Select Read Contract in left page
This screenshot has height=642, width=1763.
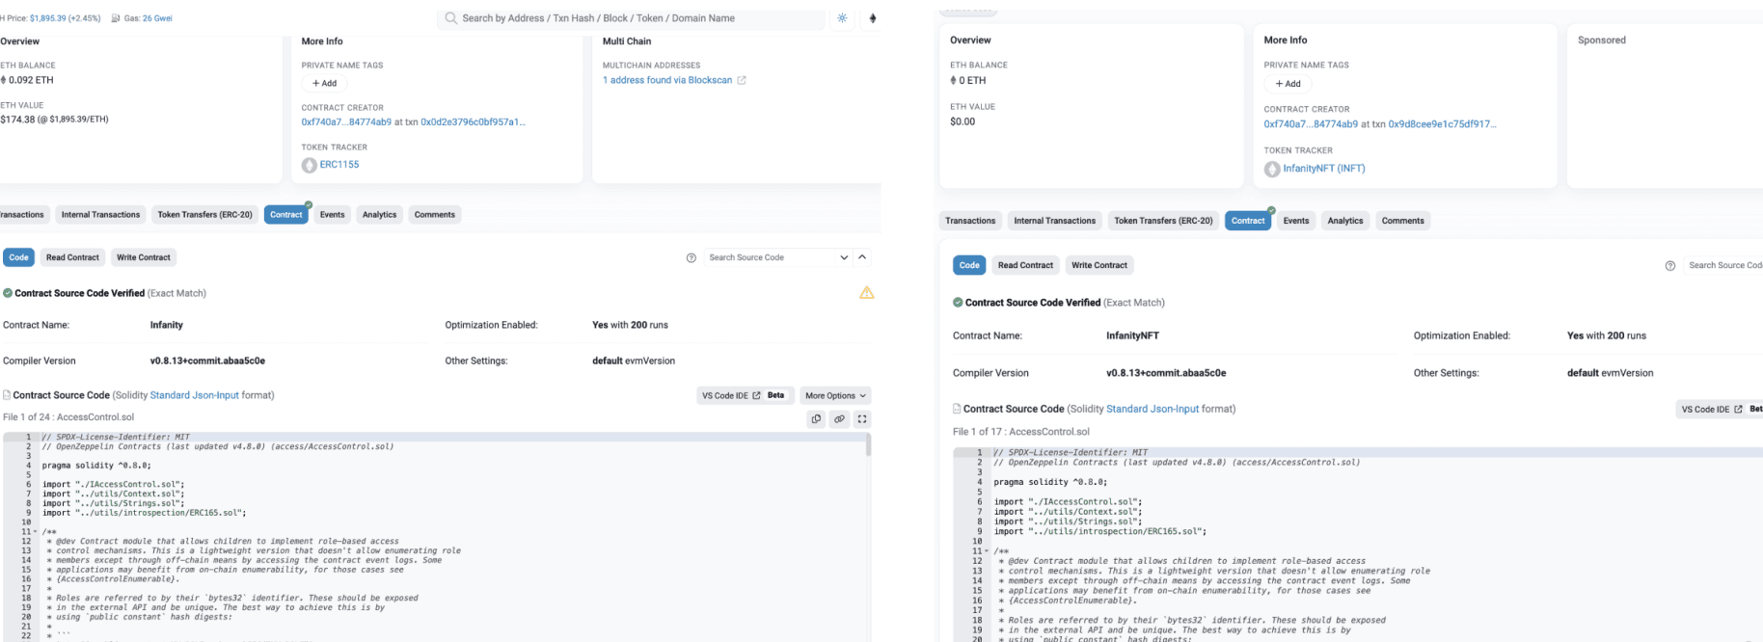click(x=72, y=257)
